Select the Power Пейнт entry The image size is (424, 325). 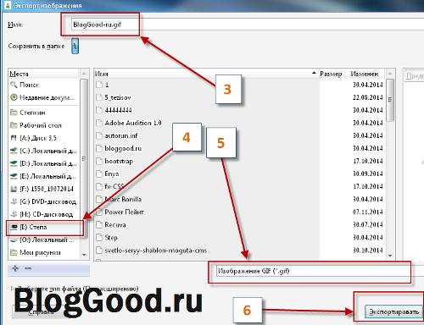(x=124, y=212)
